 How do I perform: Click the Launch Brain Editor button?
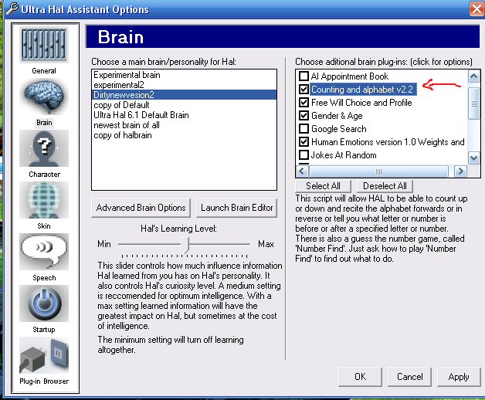pyautogui.click(x=236, y=208)
